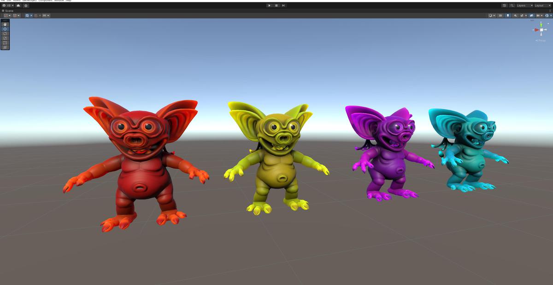Switch Persp to orthographic projection label
This screenshot has height=285, width=553.
tap(541, 40)
